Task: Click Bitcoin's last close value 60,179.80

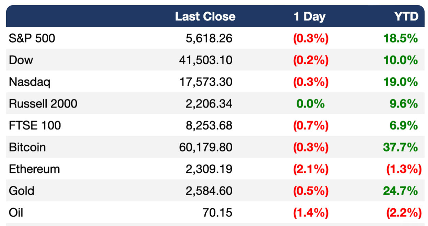Action: (205, 148)
